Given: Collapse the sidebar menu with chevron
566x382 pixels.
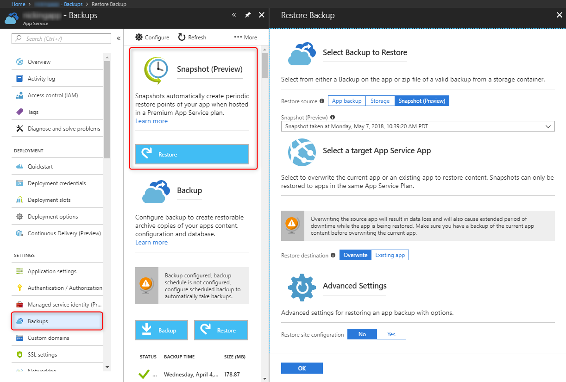Looking at the screenshot, I should coord(119,38).
